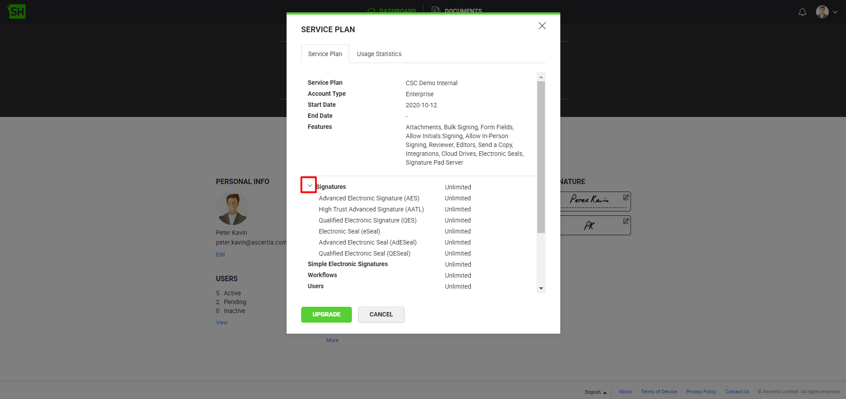Click the user avatar in top bar

click(x=822, y=12)
